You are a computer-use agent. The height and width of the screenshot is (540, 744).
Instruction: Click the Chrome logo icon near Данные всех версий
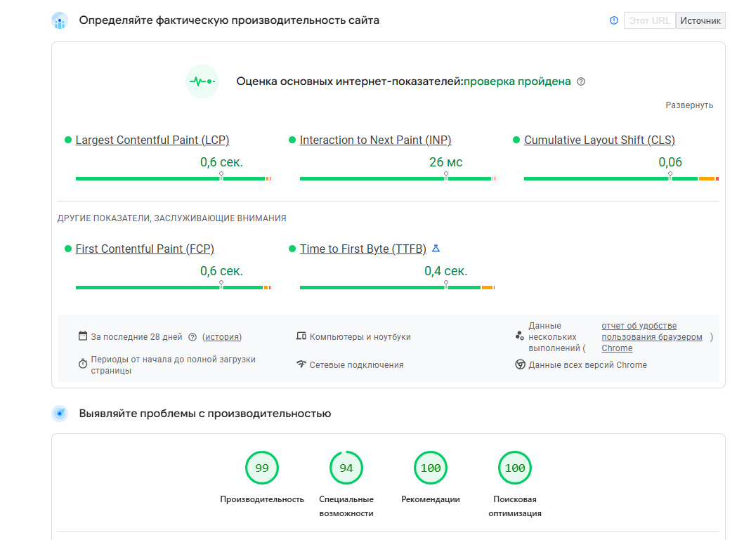520,364
